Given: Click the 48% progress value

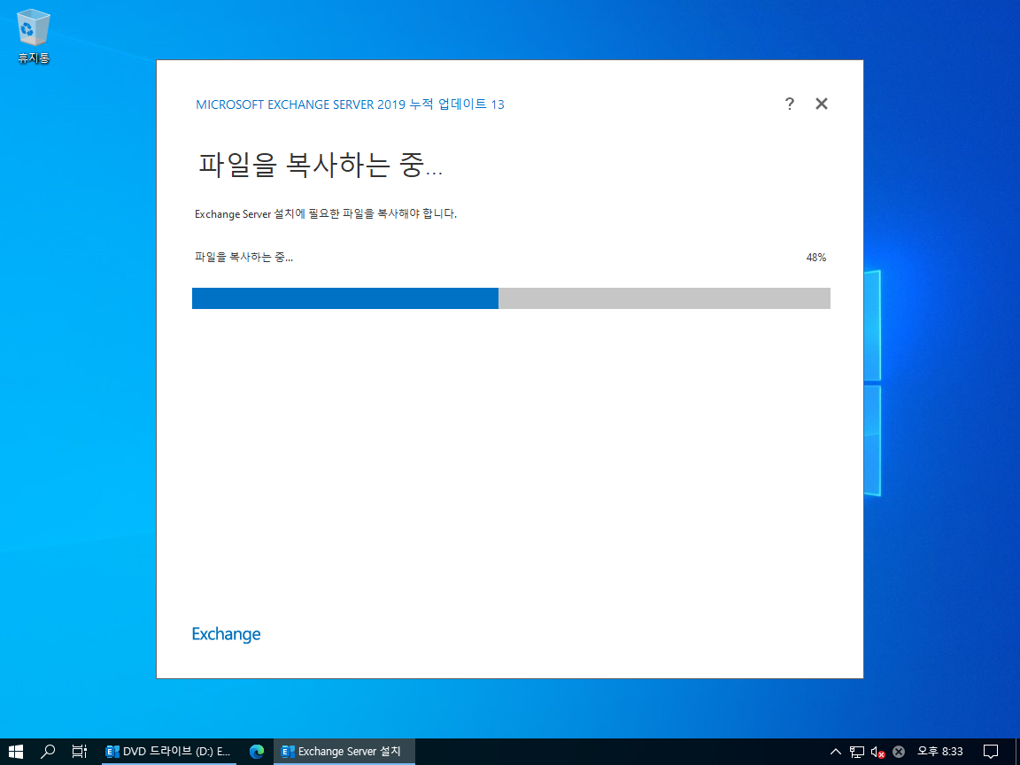Looking at the screenshot, I should 815,258.
